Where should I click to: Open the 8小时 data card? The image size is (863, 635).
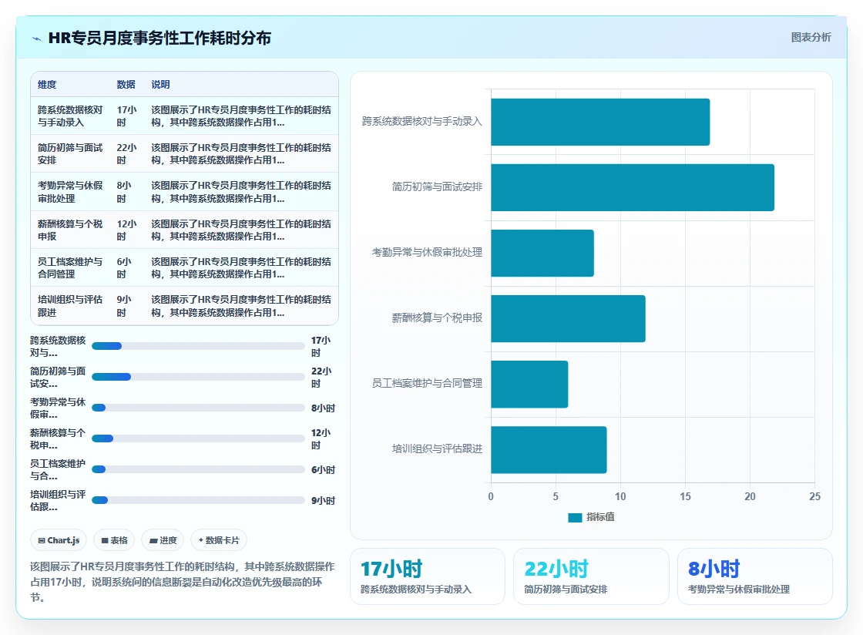[x=754, y=576]
